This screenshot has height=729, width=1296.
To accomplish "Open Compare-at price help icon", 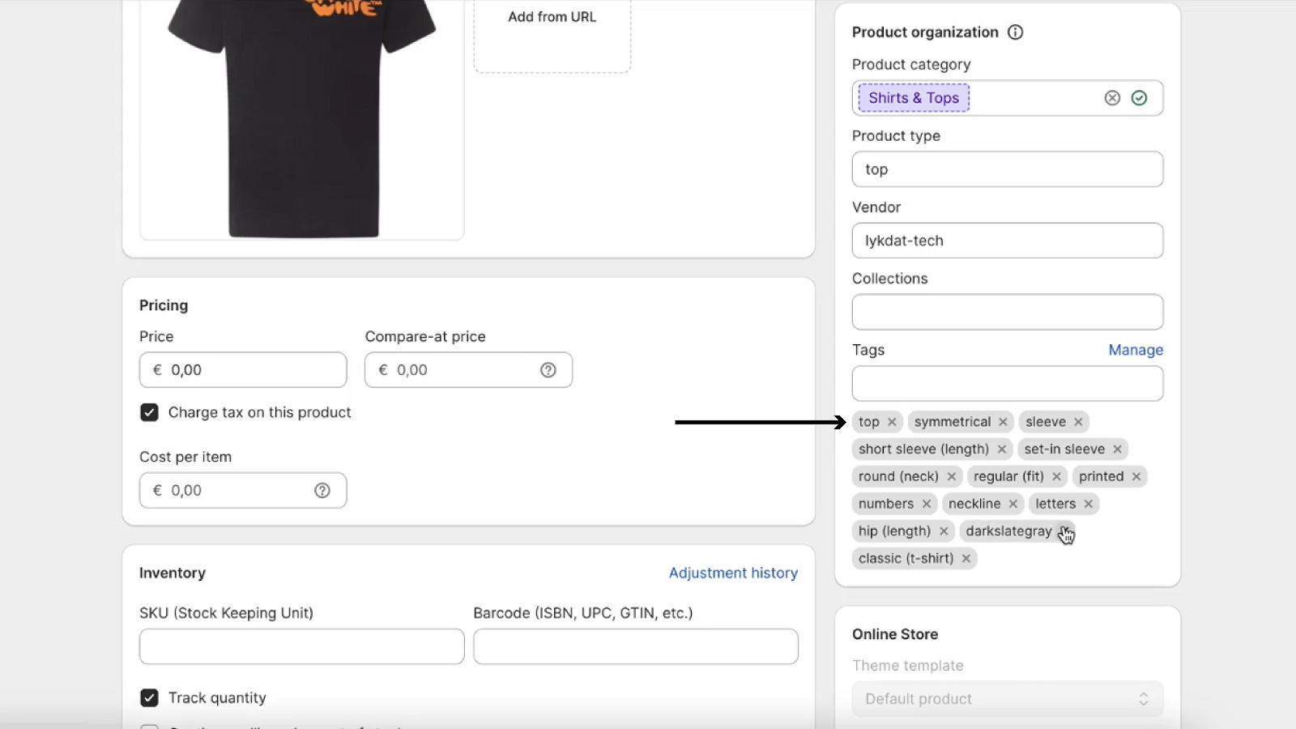I will point(548,370).
